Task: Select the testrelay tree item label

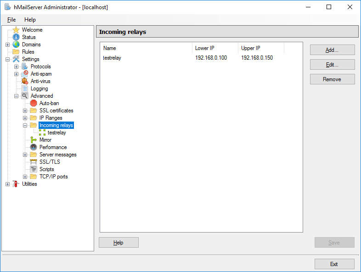Action: click(57, 133)
